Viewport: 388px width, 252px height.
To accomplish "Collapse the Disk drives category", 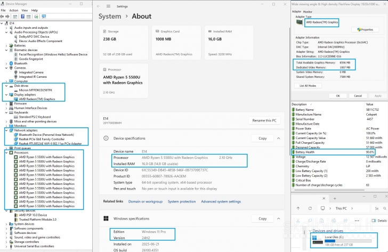I will 6,86.
